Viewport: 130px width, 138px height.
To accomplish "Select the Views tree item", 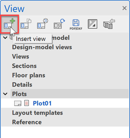I will coord(21,57).
